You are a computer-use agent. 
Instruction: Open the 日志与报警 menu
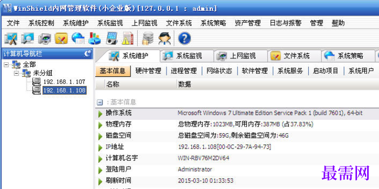click(x=285, y=23)
